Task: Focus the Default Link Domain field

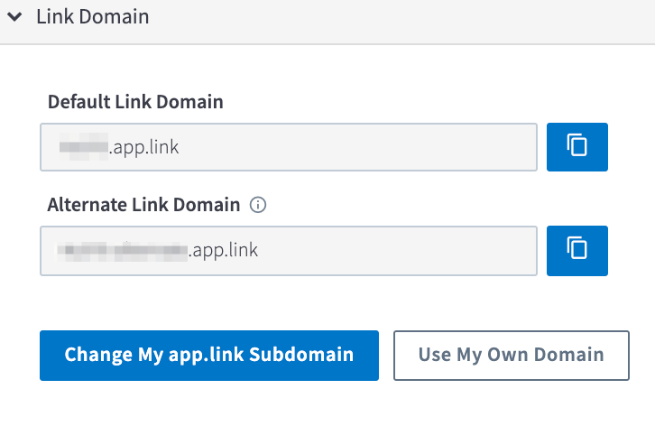Action: point(289,147)
